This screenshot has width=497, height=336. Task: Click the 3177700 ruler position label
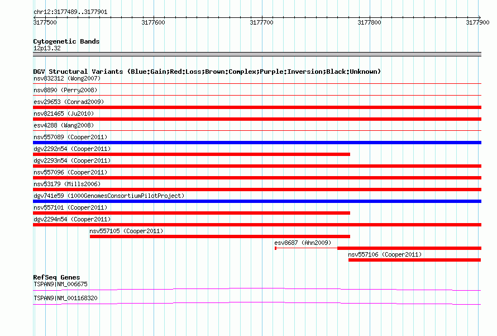click(261, 22)
